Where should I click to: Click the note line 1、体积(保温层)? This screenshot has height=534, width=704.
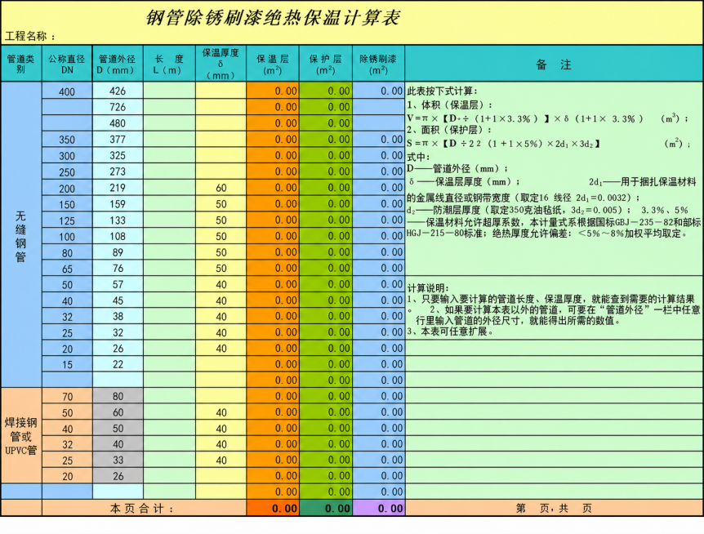(x=450, y=105)
